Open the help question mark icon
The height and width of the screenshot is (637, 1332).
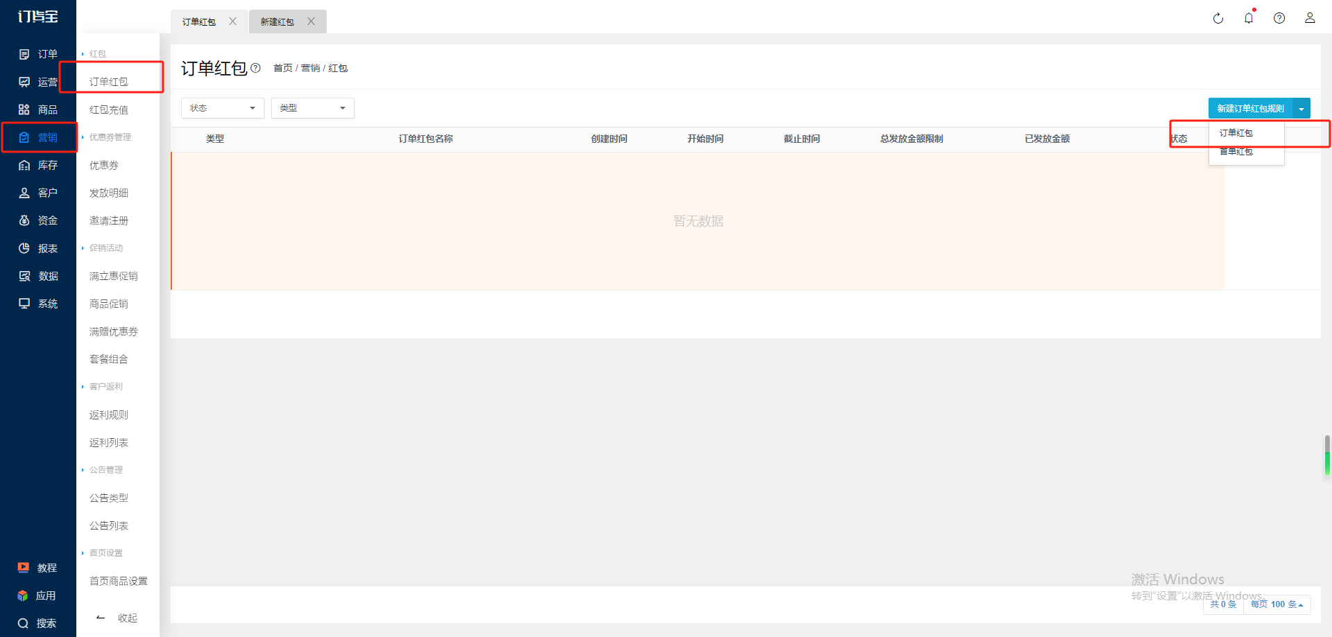(x=1279, y=19)
